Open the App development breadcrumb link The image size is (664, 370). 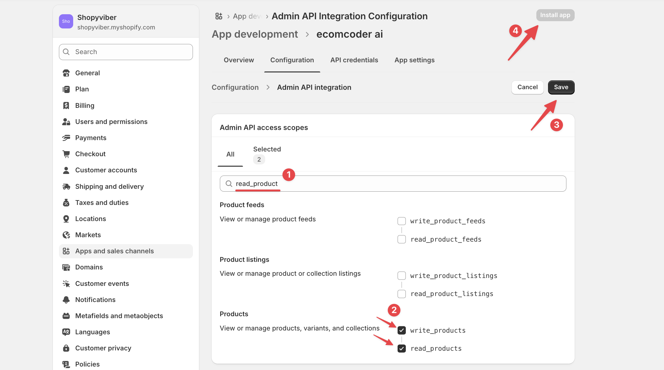[x=255, y=34]
